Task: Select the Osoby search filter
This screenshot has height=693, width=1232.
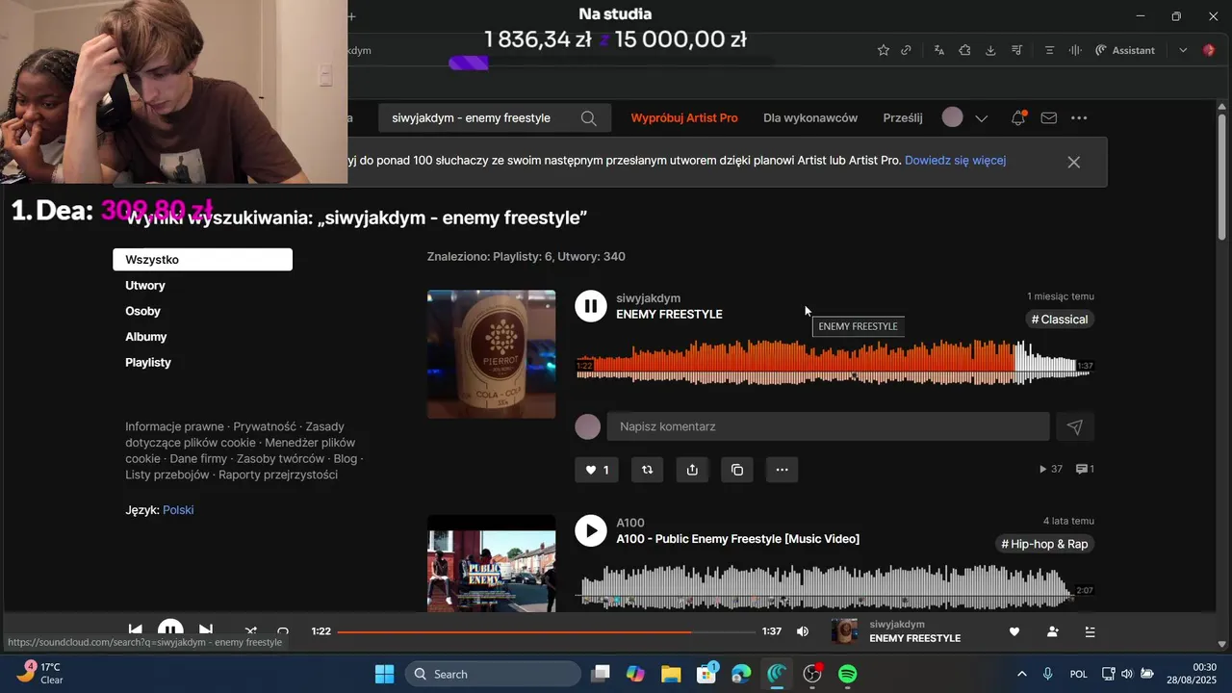Action: [142, 311]
